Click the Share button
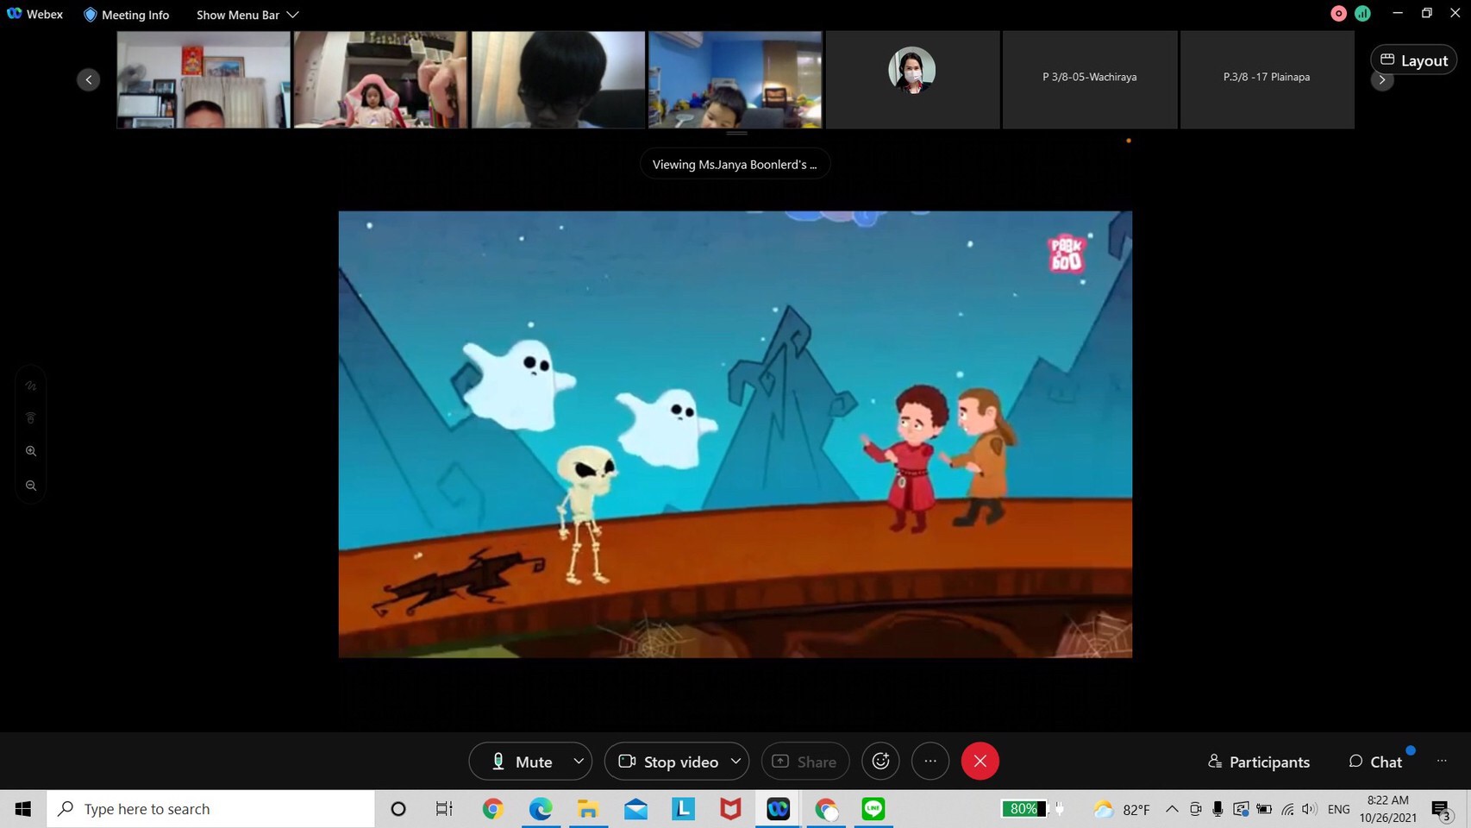1471x828 pixels. click(x=805, y=761)
